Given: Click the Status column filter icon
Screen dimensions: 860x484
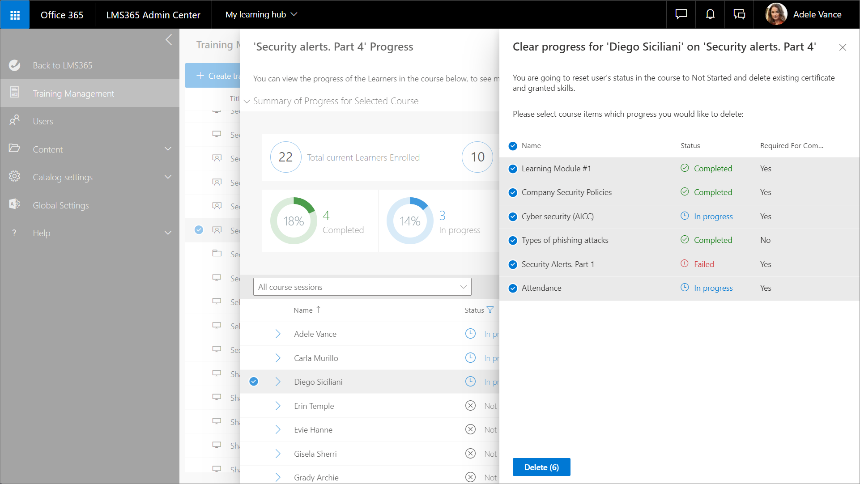Looking at the screenshot, I should tap(490, 310).
